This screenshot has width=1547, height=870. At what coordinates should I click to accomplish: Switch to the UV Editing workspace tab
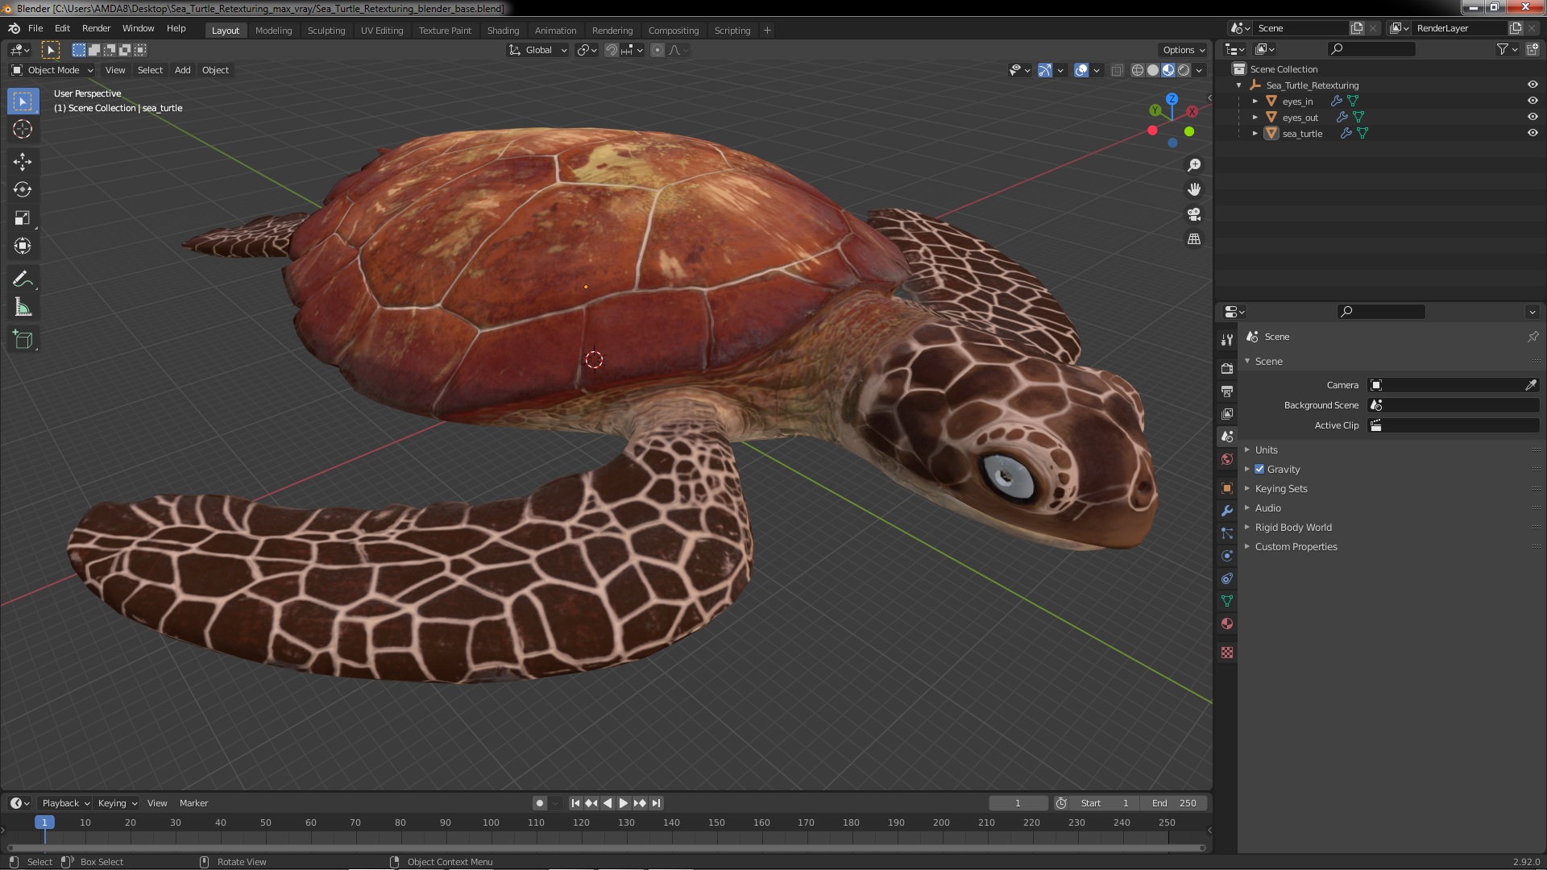(x=381, y=31)
